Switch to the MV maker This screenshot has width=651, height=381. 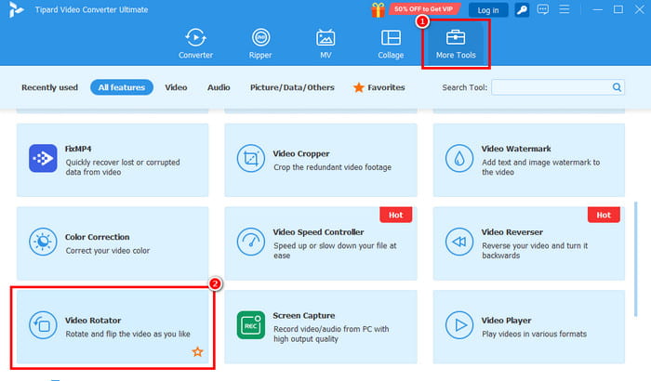tap(325, 44)
